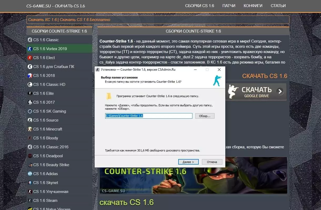Viewport: 321px width, 210px height.
Task: Click the Выбор папки установки heading
Action: [119, 78]
